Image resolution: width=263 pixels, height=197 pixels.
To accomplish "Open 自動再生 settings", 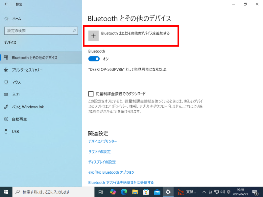I will [x=41, y=119].
